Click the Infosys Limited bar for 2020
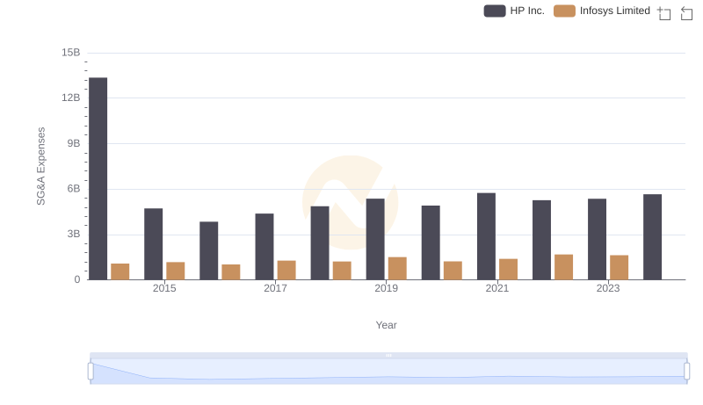The image size is (703, 405). pyautogui.click(x=453, y=271)
